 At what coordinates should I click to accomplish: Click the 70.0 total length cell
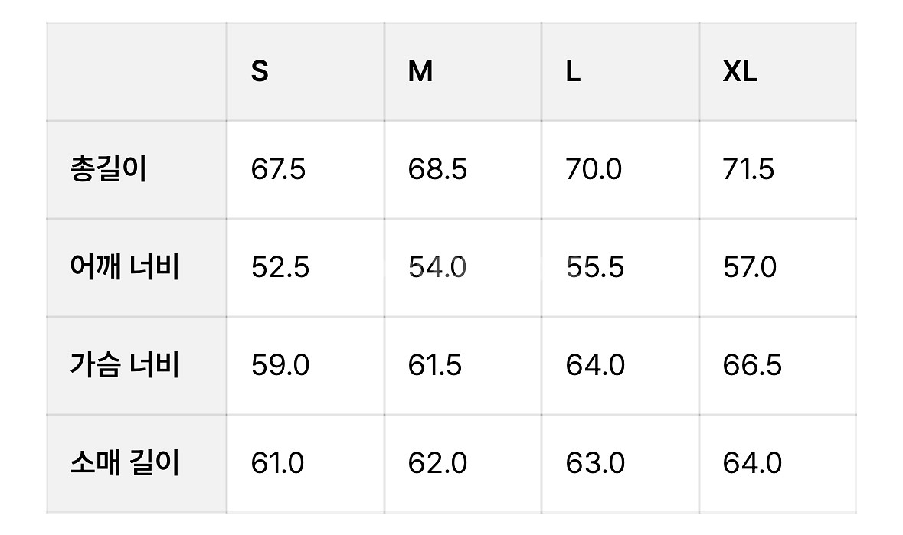[594, 169]
